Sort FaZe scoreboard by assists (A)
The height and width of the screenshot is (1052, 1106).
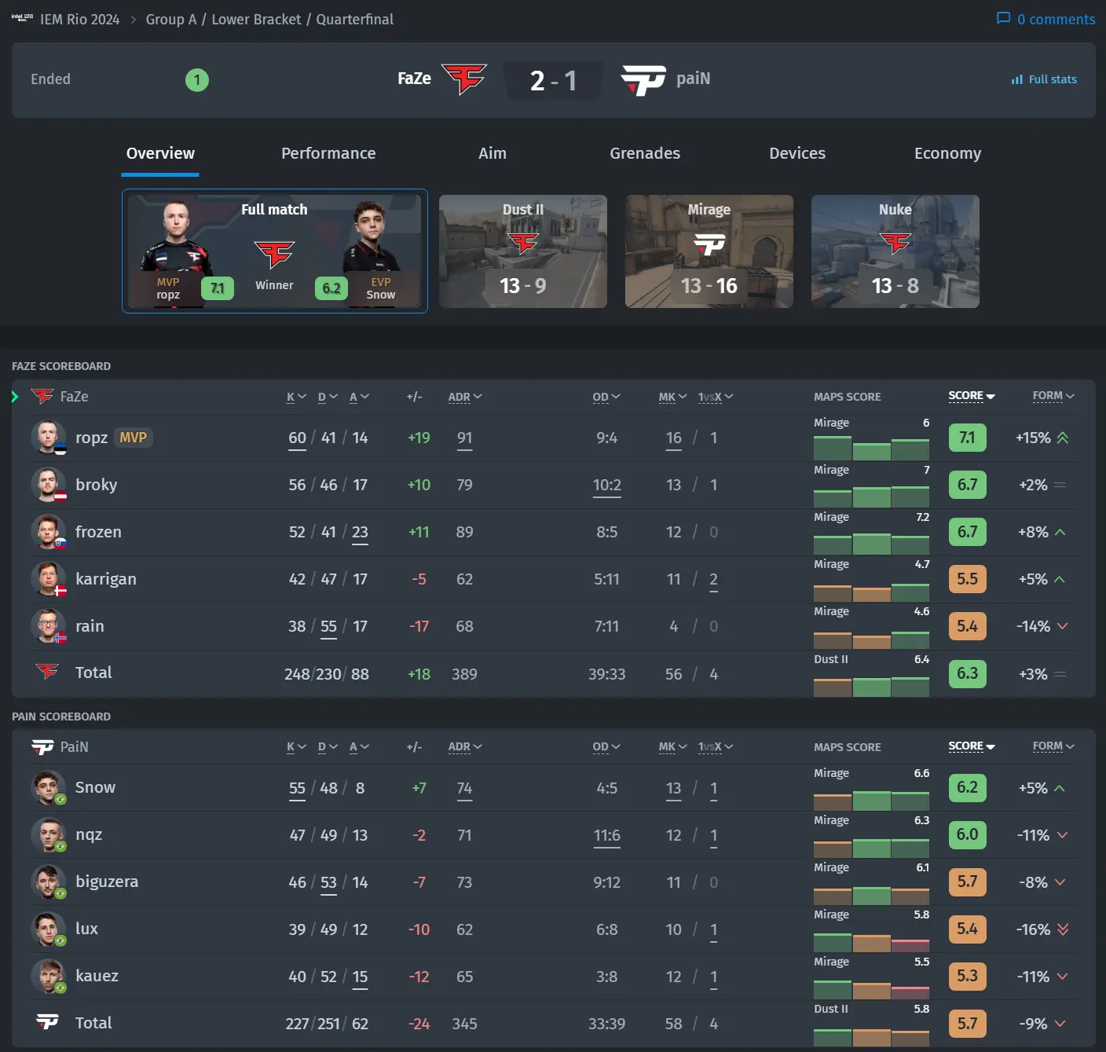click(359, 397)
